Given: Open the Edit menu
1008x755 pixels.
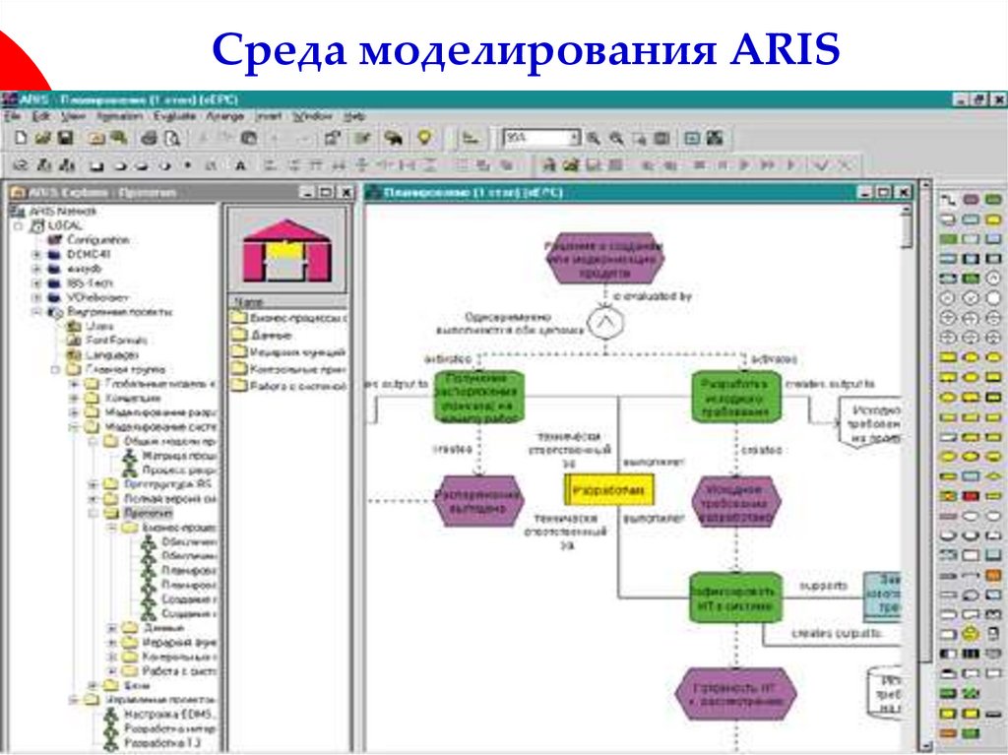Looking at the screenshot, I should point(41,116).
